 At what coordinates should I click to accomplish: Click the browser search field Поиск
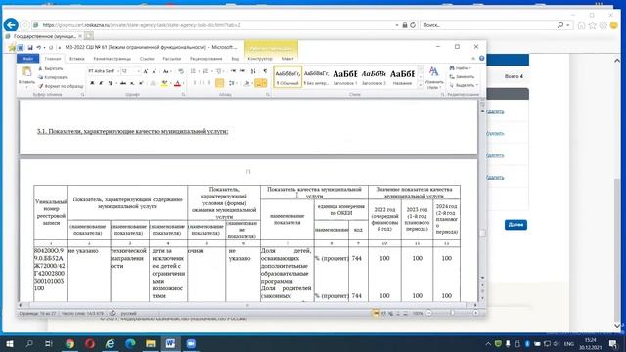point(489,25)
